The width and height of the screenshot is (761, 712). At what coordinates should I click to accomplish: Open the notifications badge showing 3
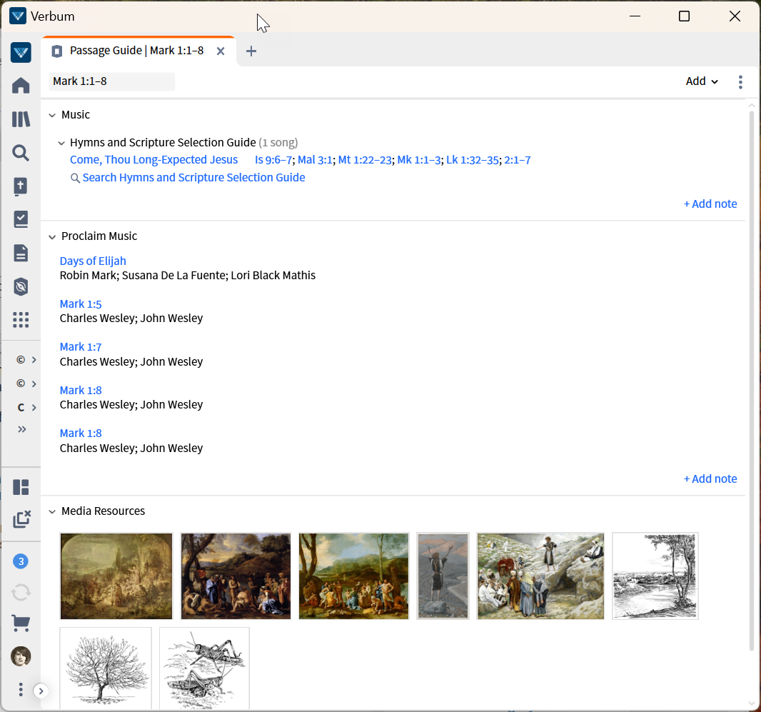[x=21, y=561]
